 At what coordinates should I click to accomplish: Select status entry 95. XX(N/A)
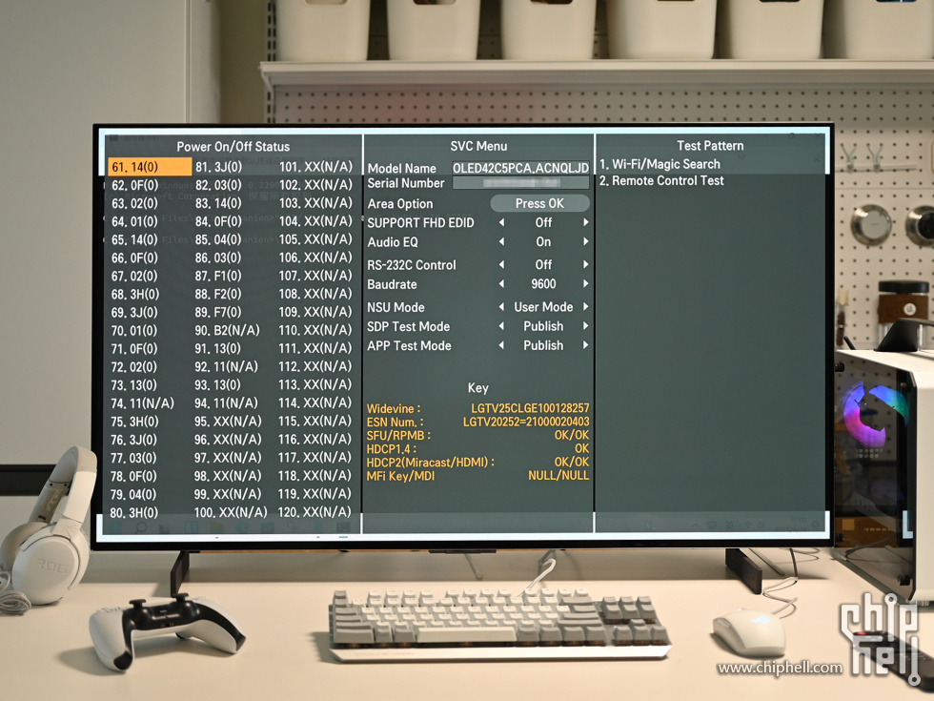(228, 422)
